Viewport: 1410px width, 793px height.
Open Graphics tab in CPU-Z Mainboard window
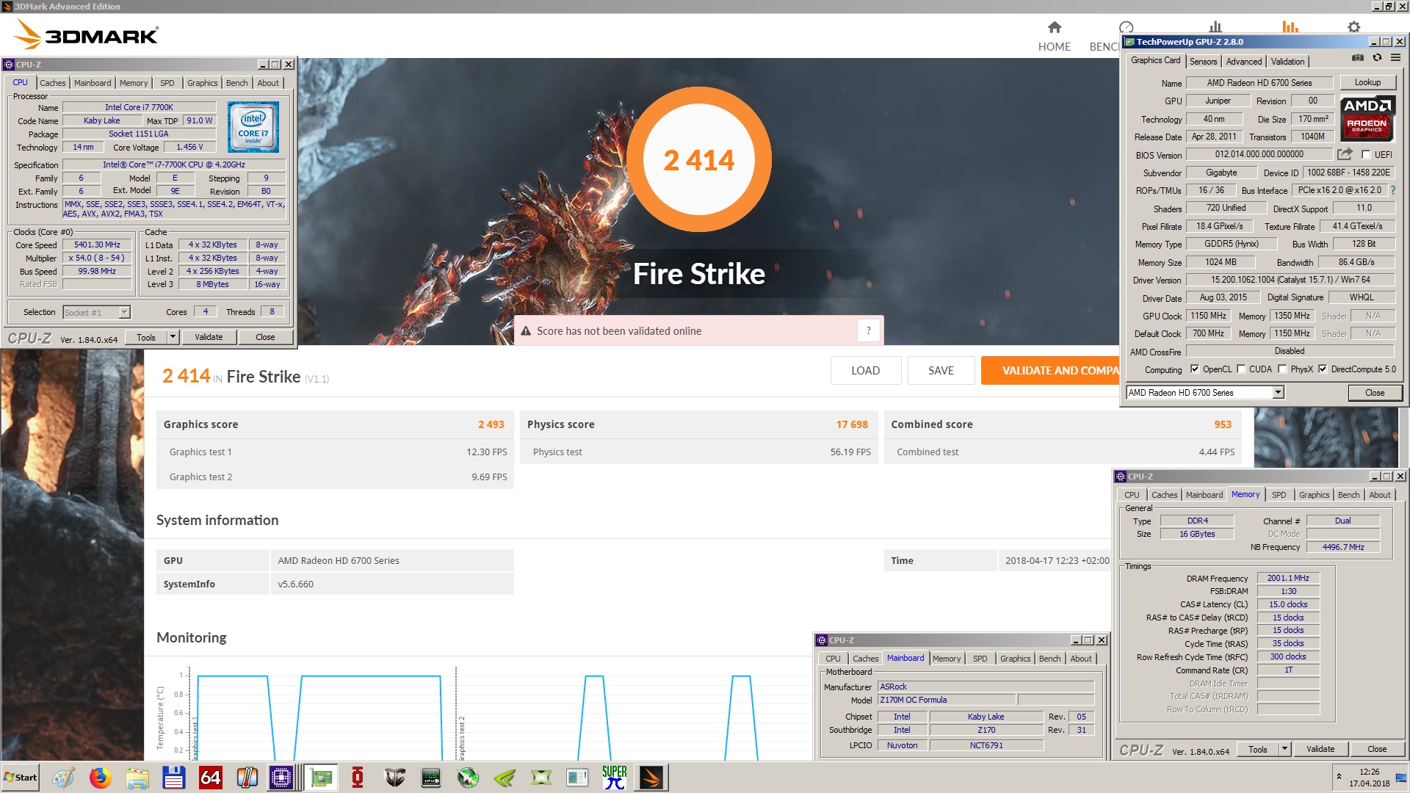coord(1015,659)
